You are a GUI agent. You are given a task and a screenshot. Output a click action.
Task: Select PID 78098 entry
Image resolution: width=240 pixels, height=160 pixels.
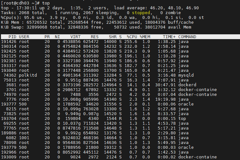(x=10, y=143)
